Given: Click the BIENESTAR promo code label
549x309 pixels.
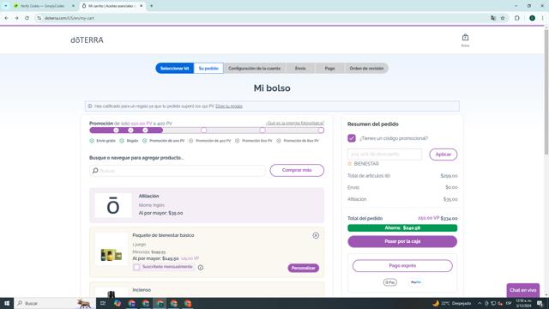Looking at the screenshot, I should [366, 164].
